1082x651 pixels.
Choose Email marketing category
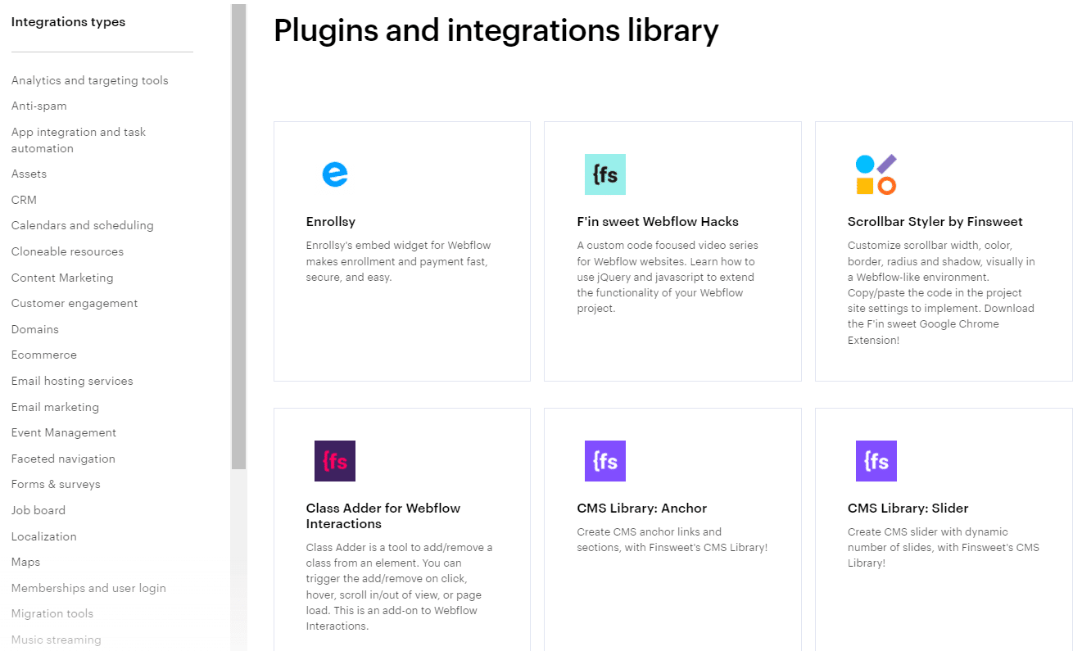point(55,407)
